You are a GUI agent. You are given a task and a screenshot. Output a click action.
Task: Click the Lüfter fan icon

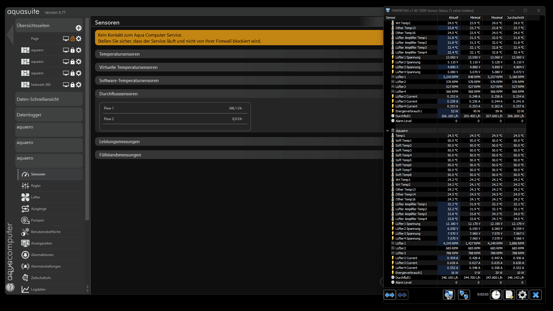(25, 197)
